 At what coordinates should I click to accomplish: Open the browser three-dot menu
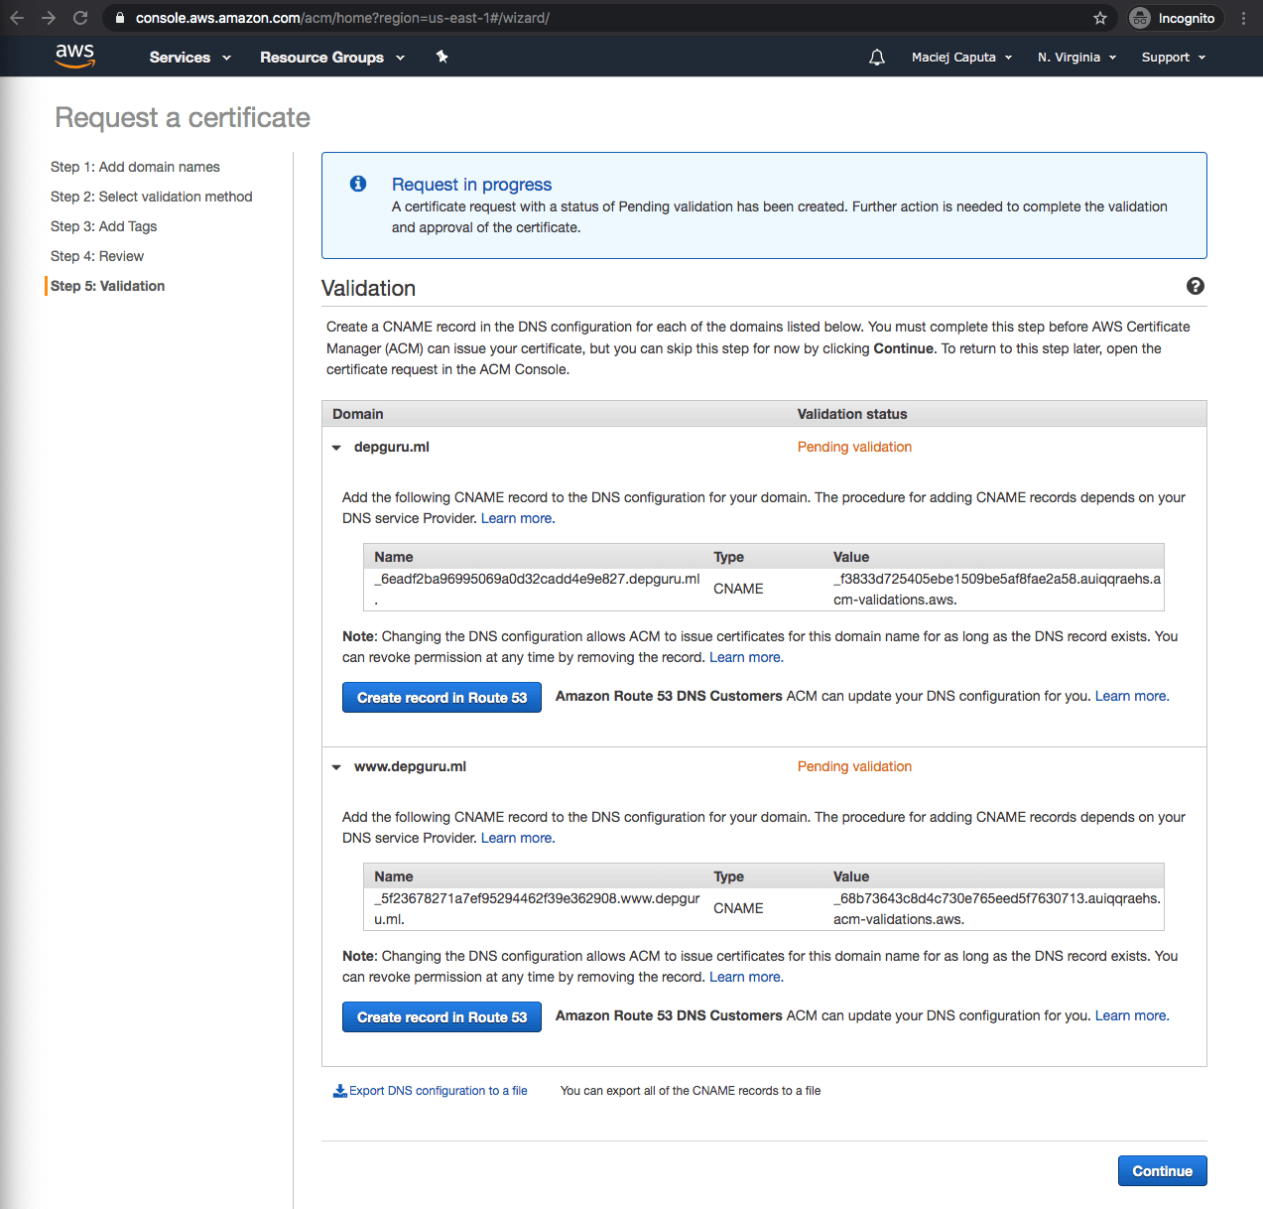pyautogui.click(x=1243, y=18)
